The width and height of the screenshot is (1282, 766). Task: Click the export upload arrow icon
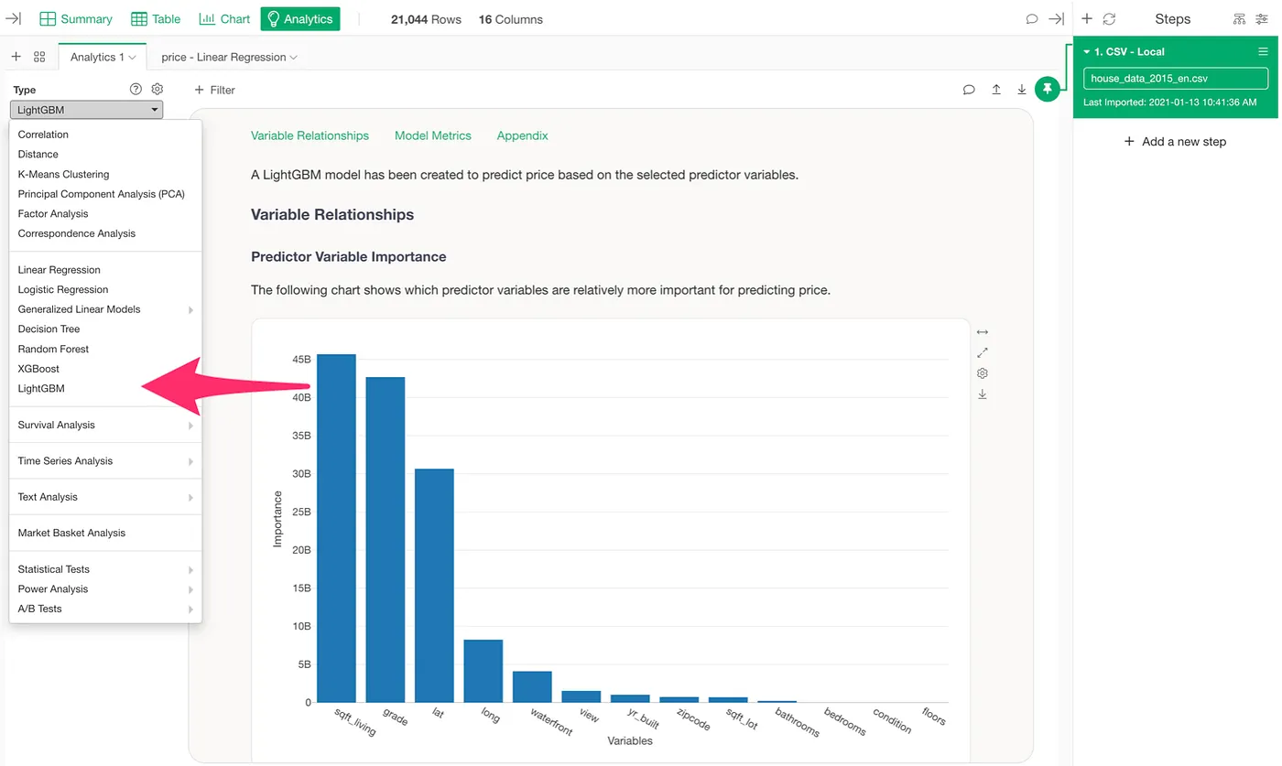click(996, 90)
